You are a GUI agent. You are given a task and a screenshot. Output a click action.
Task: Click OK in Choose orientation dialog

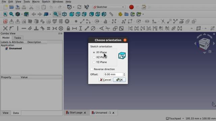[119, 80]
